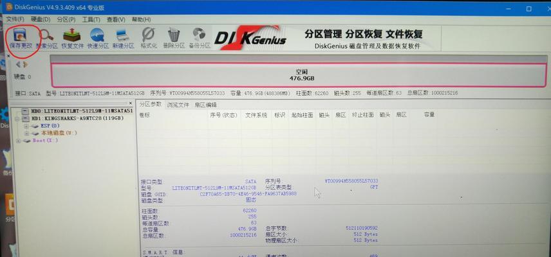Click the New Partition (新建分区) icon

coord(123,38)
